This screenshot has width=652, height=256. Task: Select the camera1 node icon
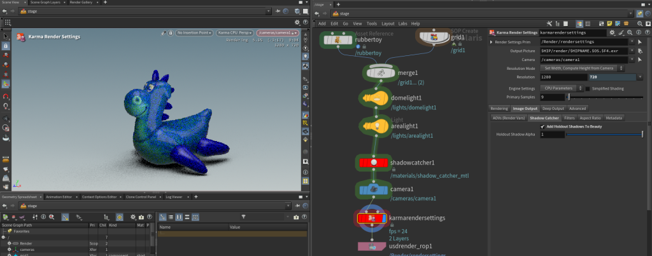point(374,189)
